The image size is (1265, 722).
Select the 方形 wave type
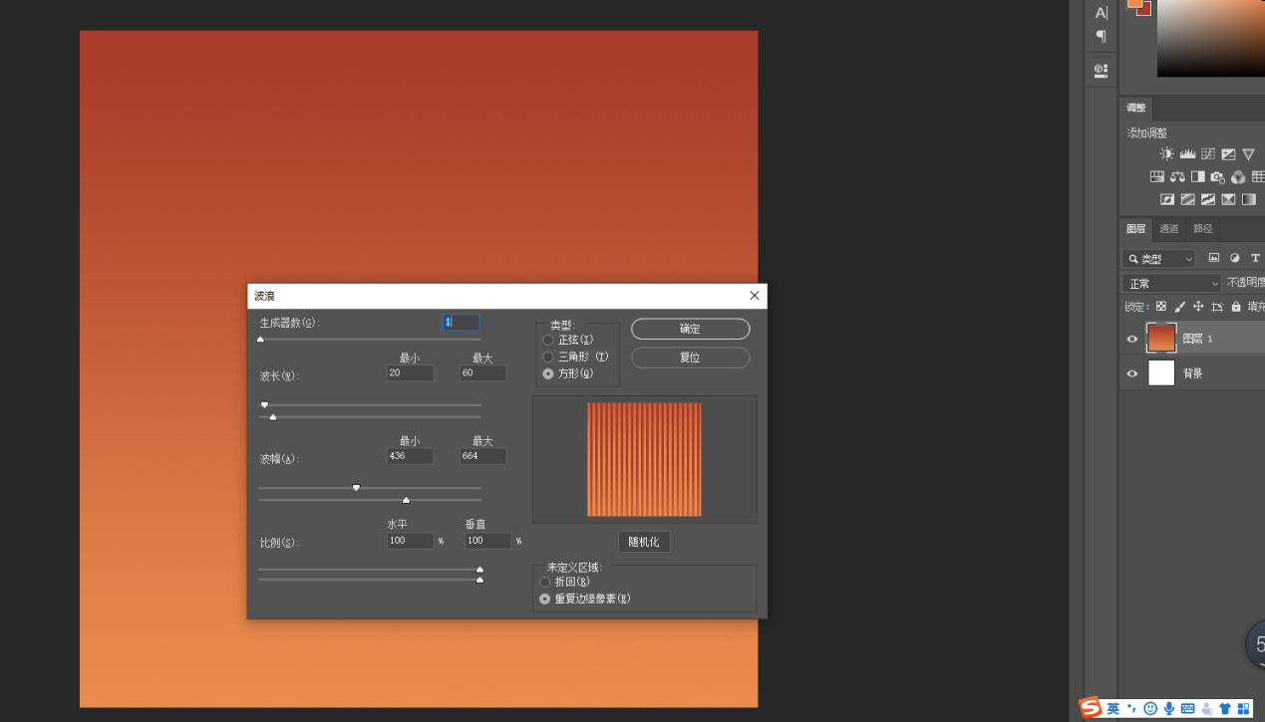click(x=548, y=373)
